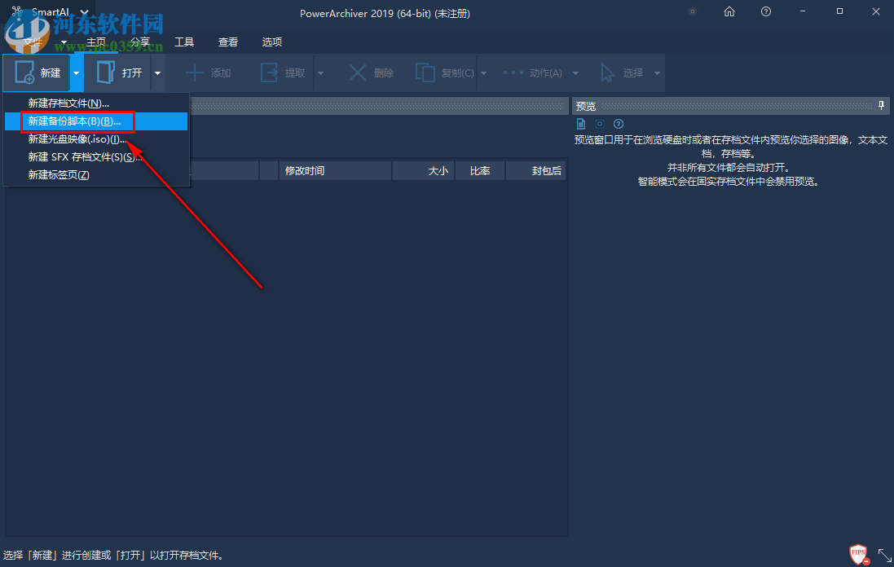Click the help question mark in preview panel
The image size is (894, 567).
pos(618,123)
